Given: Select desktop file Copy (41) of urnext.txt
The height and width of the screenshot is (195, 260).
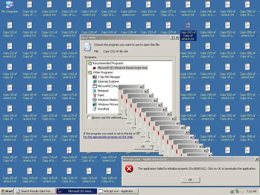Looking at the screenshot, I should (x=188, y=9).
